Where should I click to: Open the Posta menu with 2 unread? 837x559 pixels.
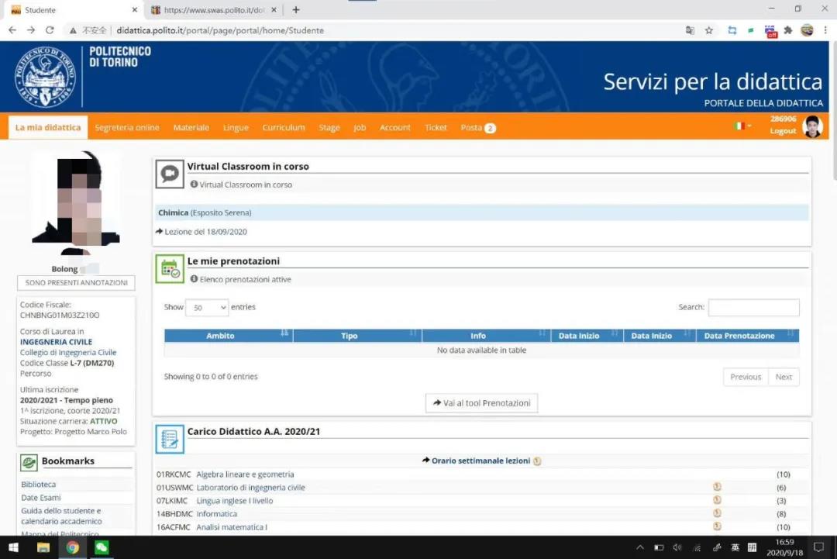click(478, 128)
